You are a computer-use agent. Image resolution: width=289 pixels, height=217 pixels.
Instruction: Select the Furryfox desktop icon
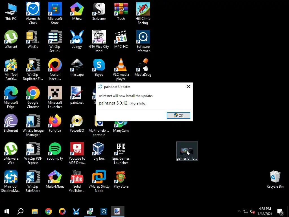(x=55, y=123)
